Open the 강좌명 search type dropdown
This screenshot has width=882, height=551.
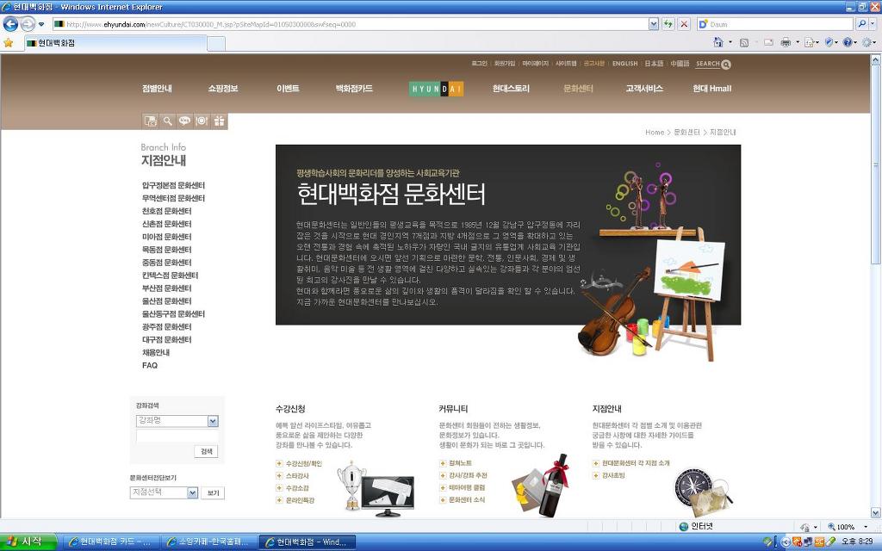click(177, 421)
